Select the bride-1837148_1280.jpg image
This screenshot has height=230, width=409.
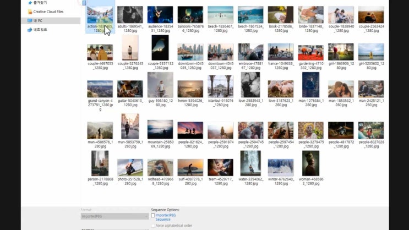coord(310,15)
